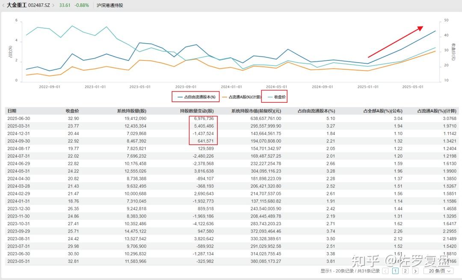Go to the previous stock using left chevron
This screenshot has height=280, width=462.
click(x=4, y=6)
